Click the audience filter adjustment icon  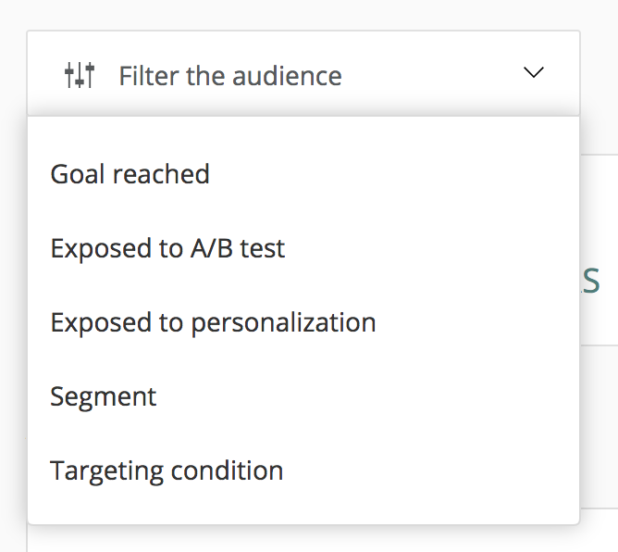80,75
